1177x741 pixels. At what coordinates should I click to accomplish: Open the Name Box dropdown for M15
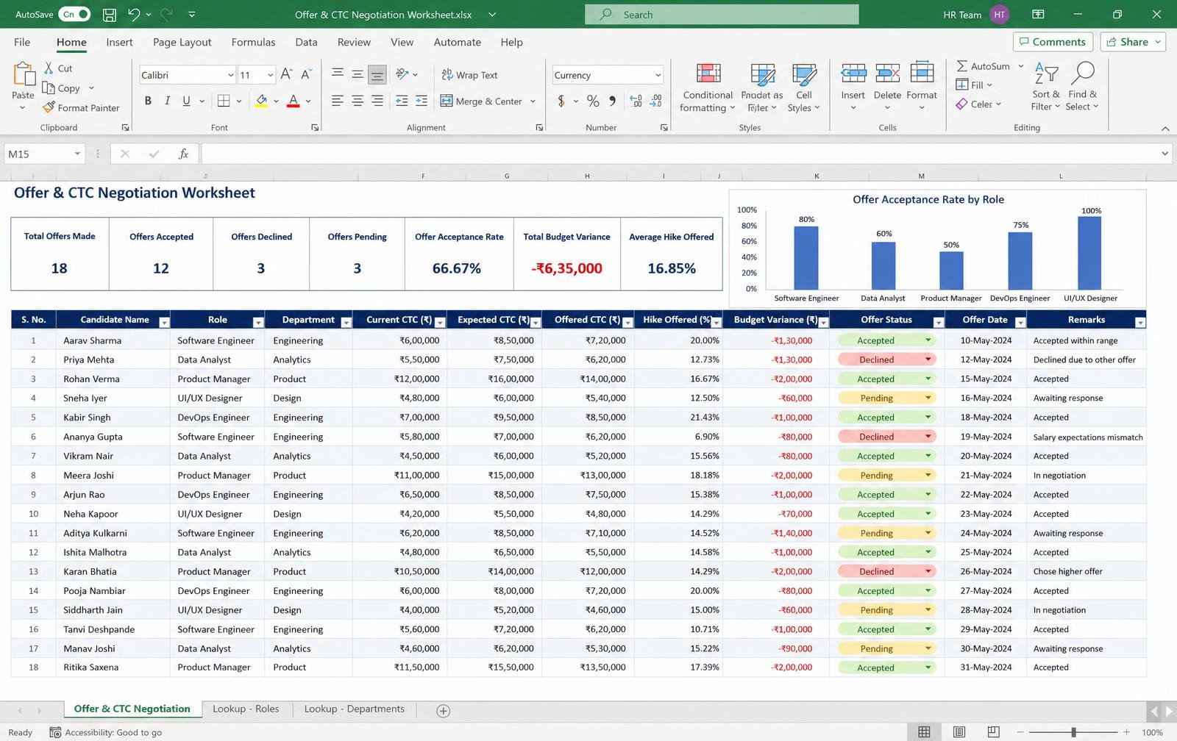[77, 154]
